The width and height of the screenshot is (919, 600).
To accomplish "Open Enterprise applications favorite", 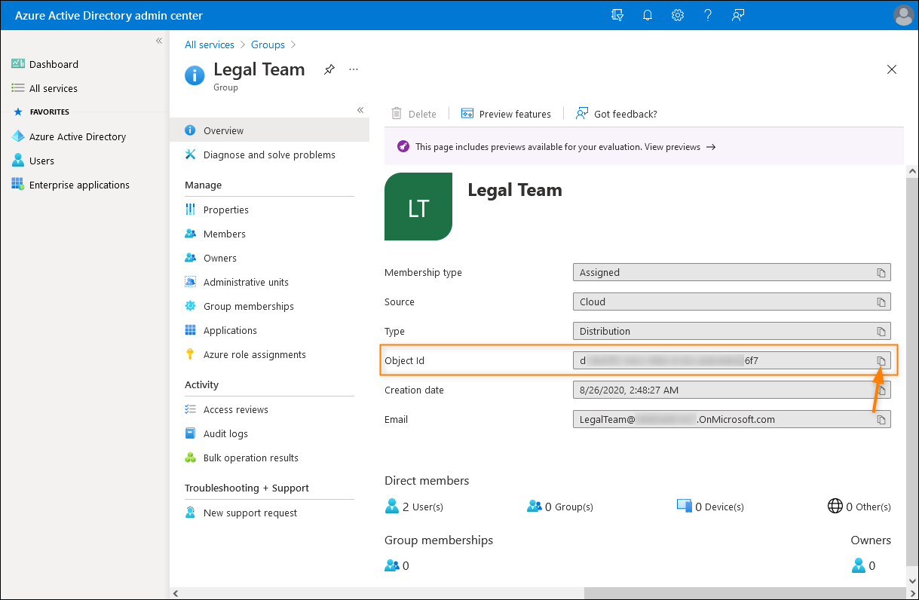I will (x=79, y=185).
